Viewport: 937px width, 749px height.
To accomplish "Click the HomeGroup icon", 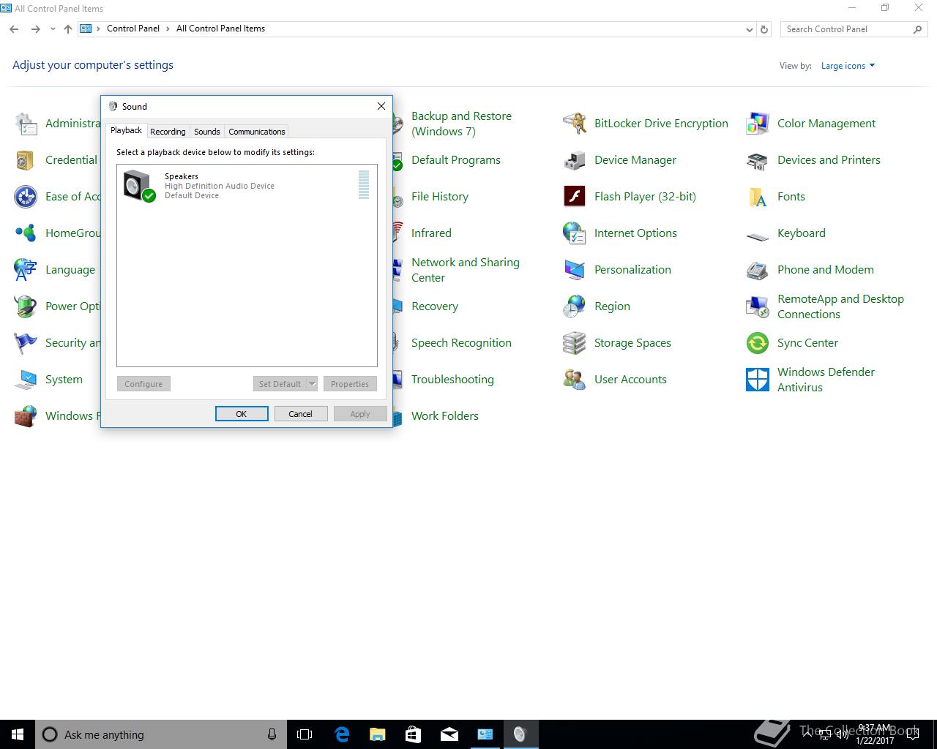I will [26, 233].
